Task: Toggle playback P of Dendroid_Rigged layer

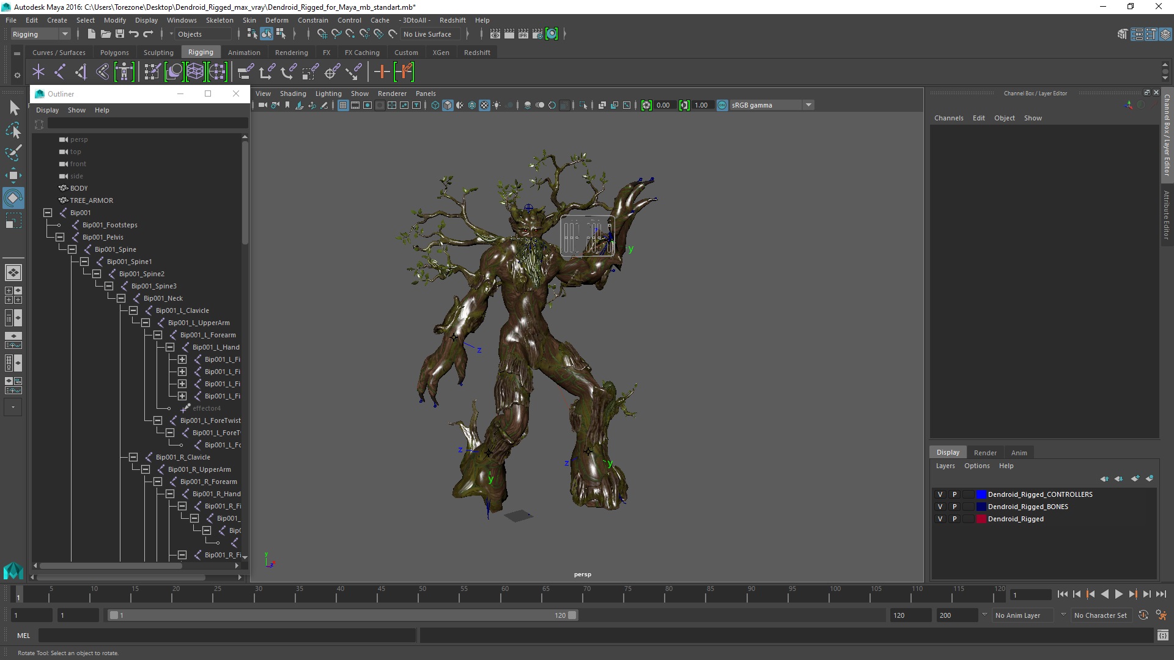Action: pyautogui.click(x=954, y=519)
